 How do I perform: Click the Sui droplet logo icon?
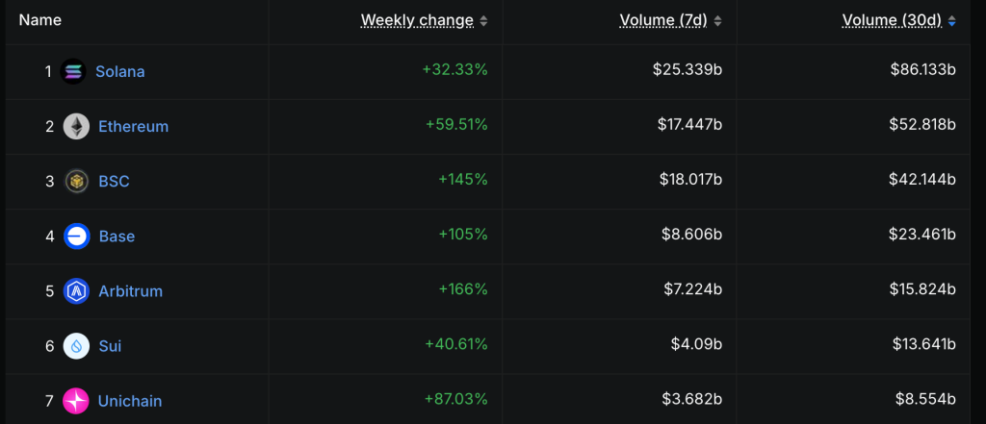coord(76,346)
